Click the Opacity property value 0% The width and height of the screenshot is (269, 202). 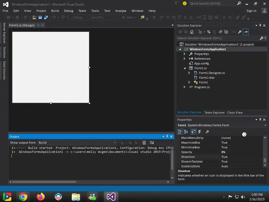click(x=223, y=152)
